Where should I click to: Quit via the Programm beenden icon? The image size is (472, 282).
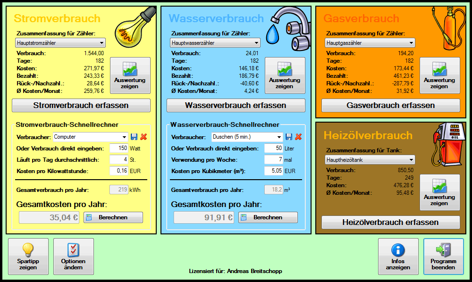click(x=443, y=256)
